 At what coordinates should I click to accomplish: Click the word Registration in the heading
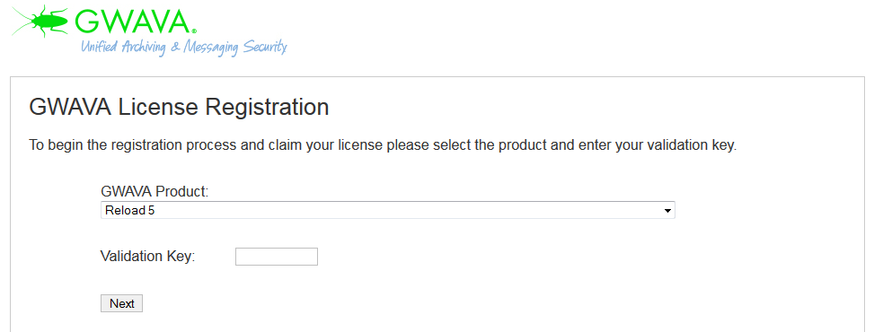[267, 107]
